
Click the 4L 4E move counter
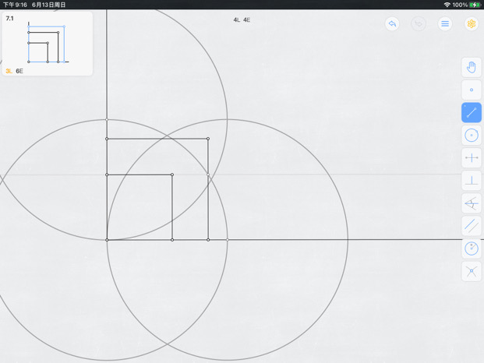click(242, 20)
